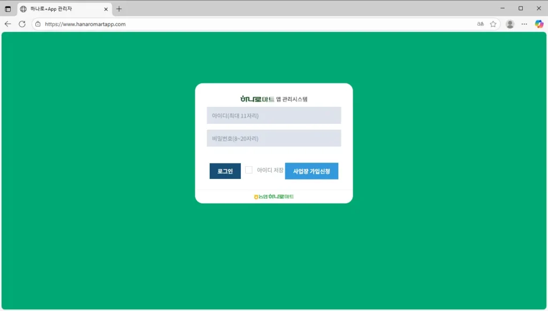View site information via lock icon
The height and width of the screenshot is (311, 548).
click(37, 24)
